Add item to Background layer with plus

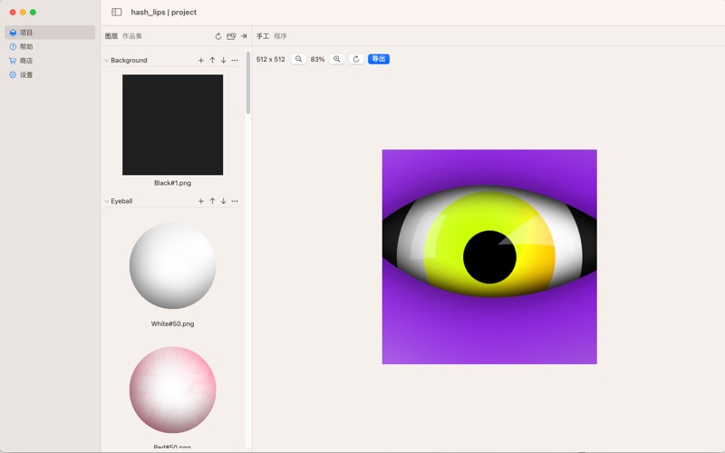click(201, 61)
